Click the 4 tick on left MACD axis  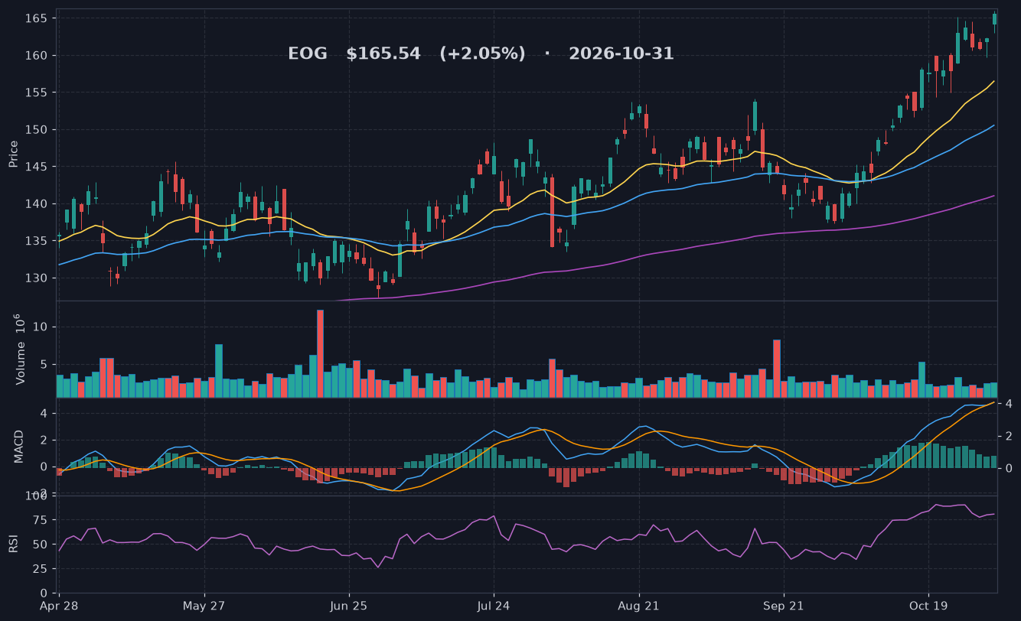pos(44,414)
